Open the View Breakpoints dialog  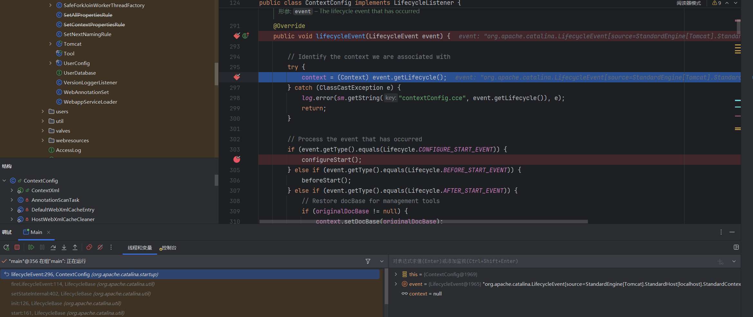tap(89, 247)
